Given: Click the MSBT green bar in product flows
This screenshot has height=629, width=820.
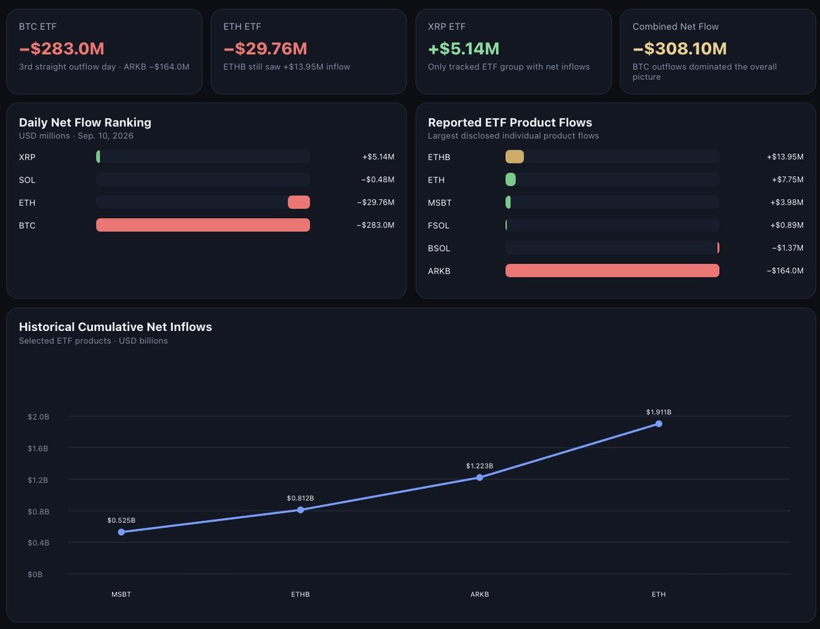Looking at the screenshot, I should tap(508, 202).
